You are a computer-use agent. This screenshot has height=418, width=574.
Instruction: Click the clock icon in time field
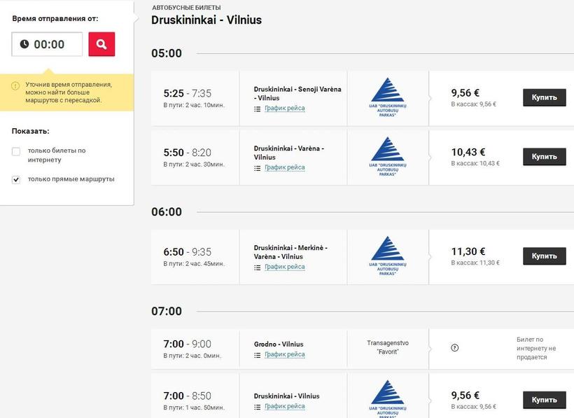(24, 44)
